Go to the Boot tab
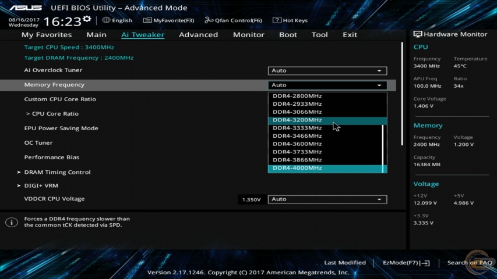 tap(288, 34)
